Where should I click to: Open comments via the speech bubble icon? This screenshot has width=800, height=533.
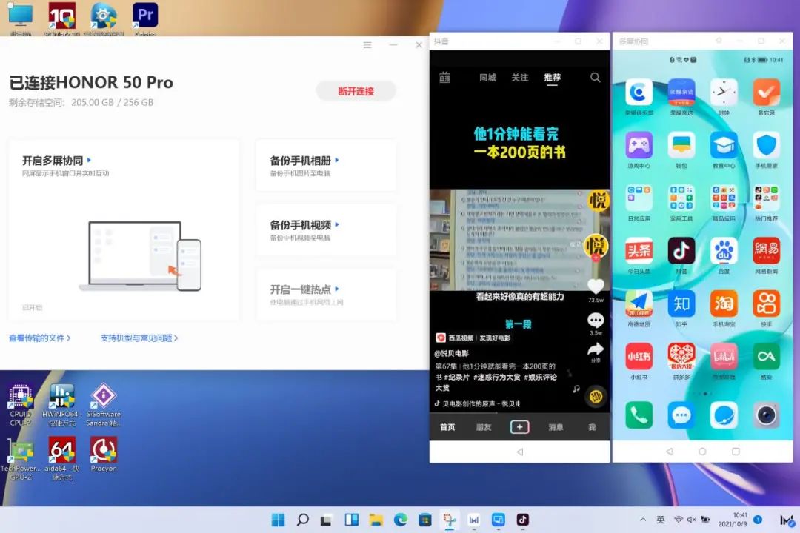tap(596, 321)
